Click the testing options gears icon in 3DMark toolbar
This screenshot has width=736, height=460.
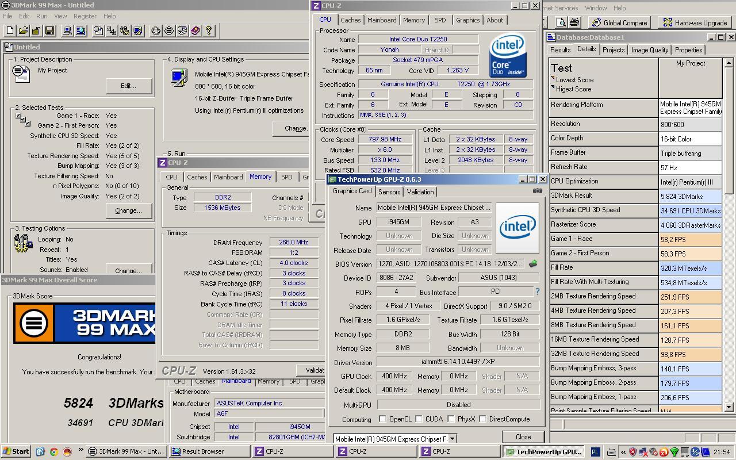click(x=125, y=30)
